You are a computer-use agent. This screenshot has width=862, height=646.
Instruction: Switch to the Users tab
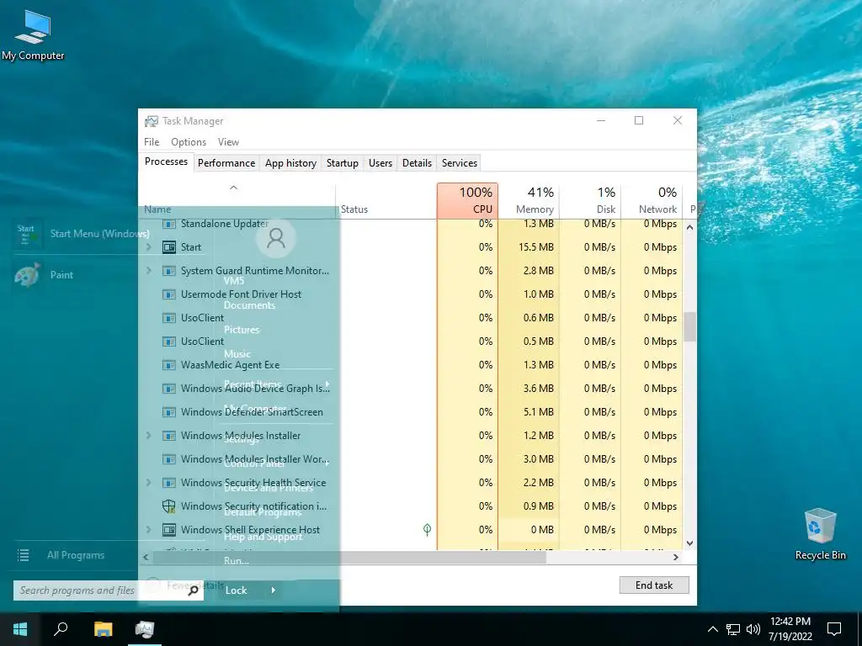(x=380, y=163)
